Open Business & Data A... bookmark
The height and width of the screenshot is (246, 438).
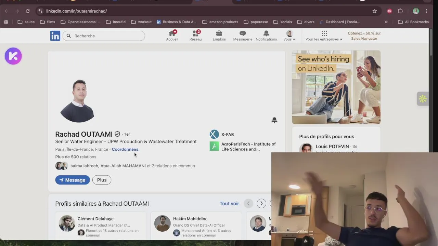(176, 22)
